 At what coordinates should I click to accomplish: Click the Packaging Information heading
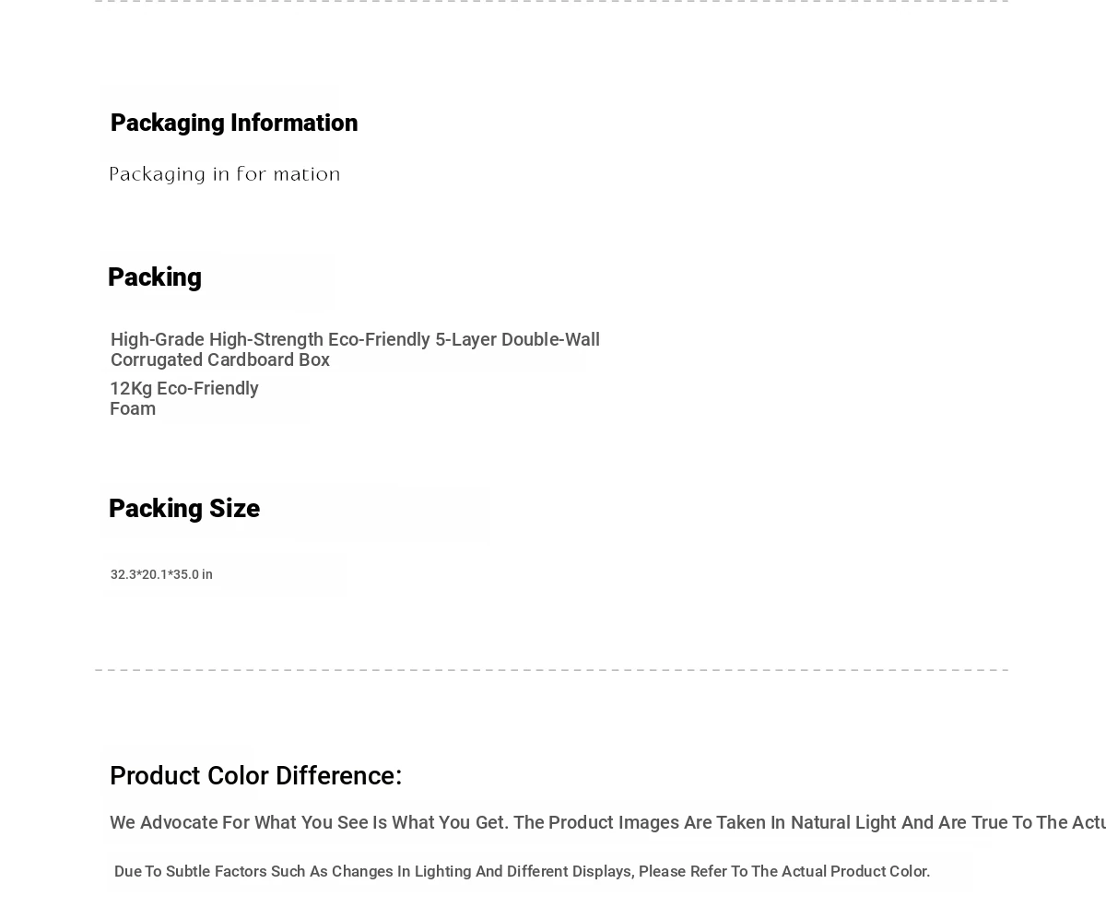[234, 123]
